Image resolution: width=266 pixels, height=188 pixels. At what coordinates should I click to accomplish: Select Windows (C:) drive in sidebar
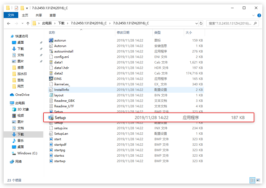27,153
